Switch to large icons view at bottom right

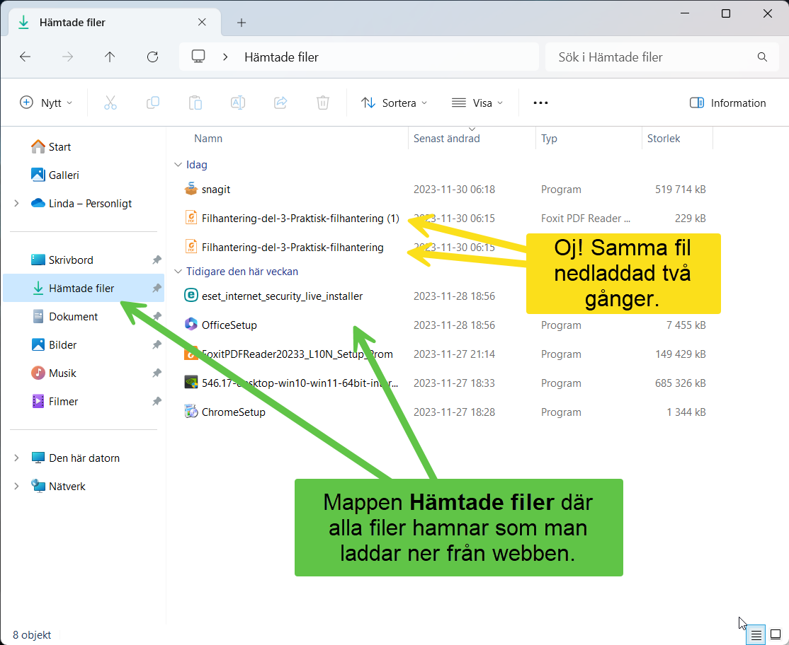point(776,634)
